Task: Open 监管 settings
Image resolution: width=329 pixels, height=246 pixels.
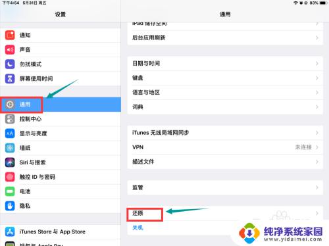Action: click(225, 187)
